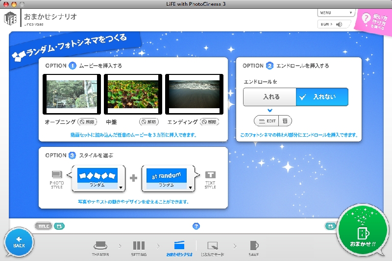The image size is (392, 261).
Task: Select the ending movie thumbnail
Action: point(194,94)
